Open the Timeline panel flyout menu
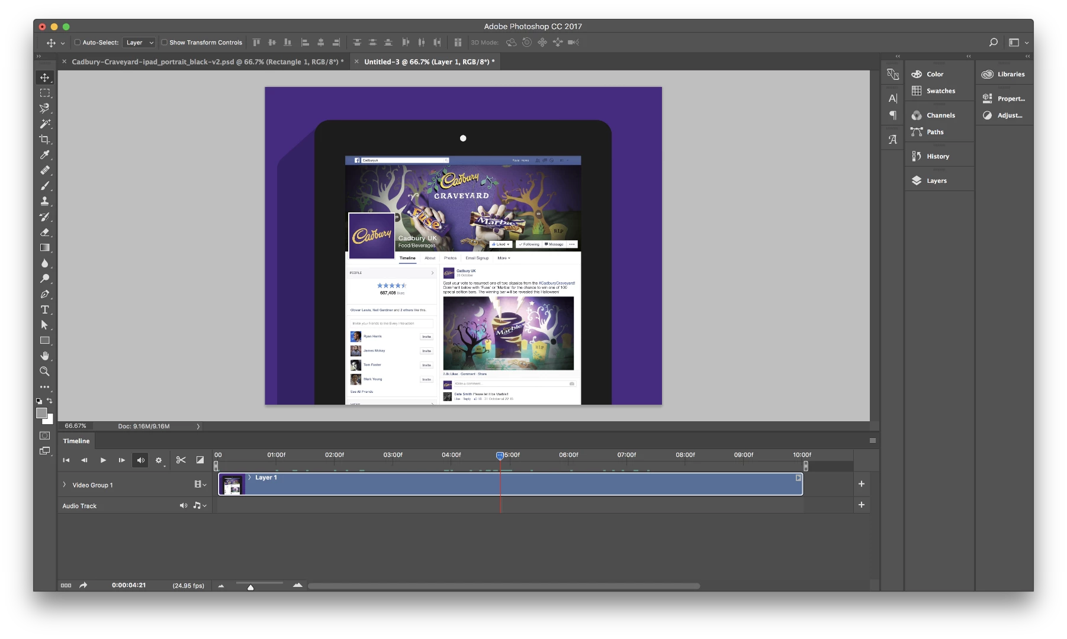 pos(872,441)
